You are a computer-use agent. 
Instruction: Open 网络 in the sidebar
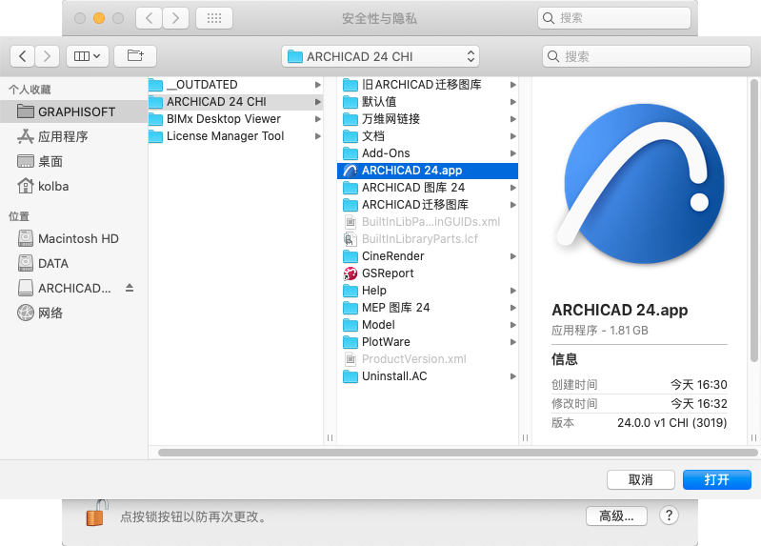point(73,313)
